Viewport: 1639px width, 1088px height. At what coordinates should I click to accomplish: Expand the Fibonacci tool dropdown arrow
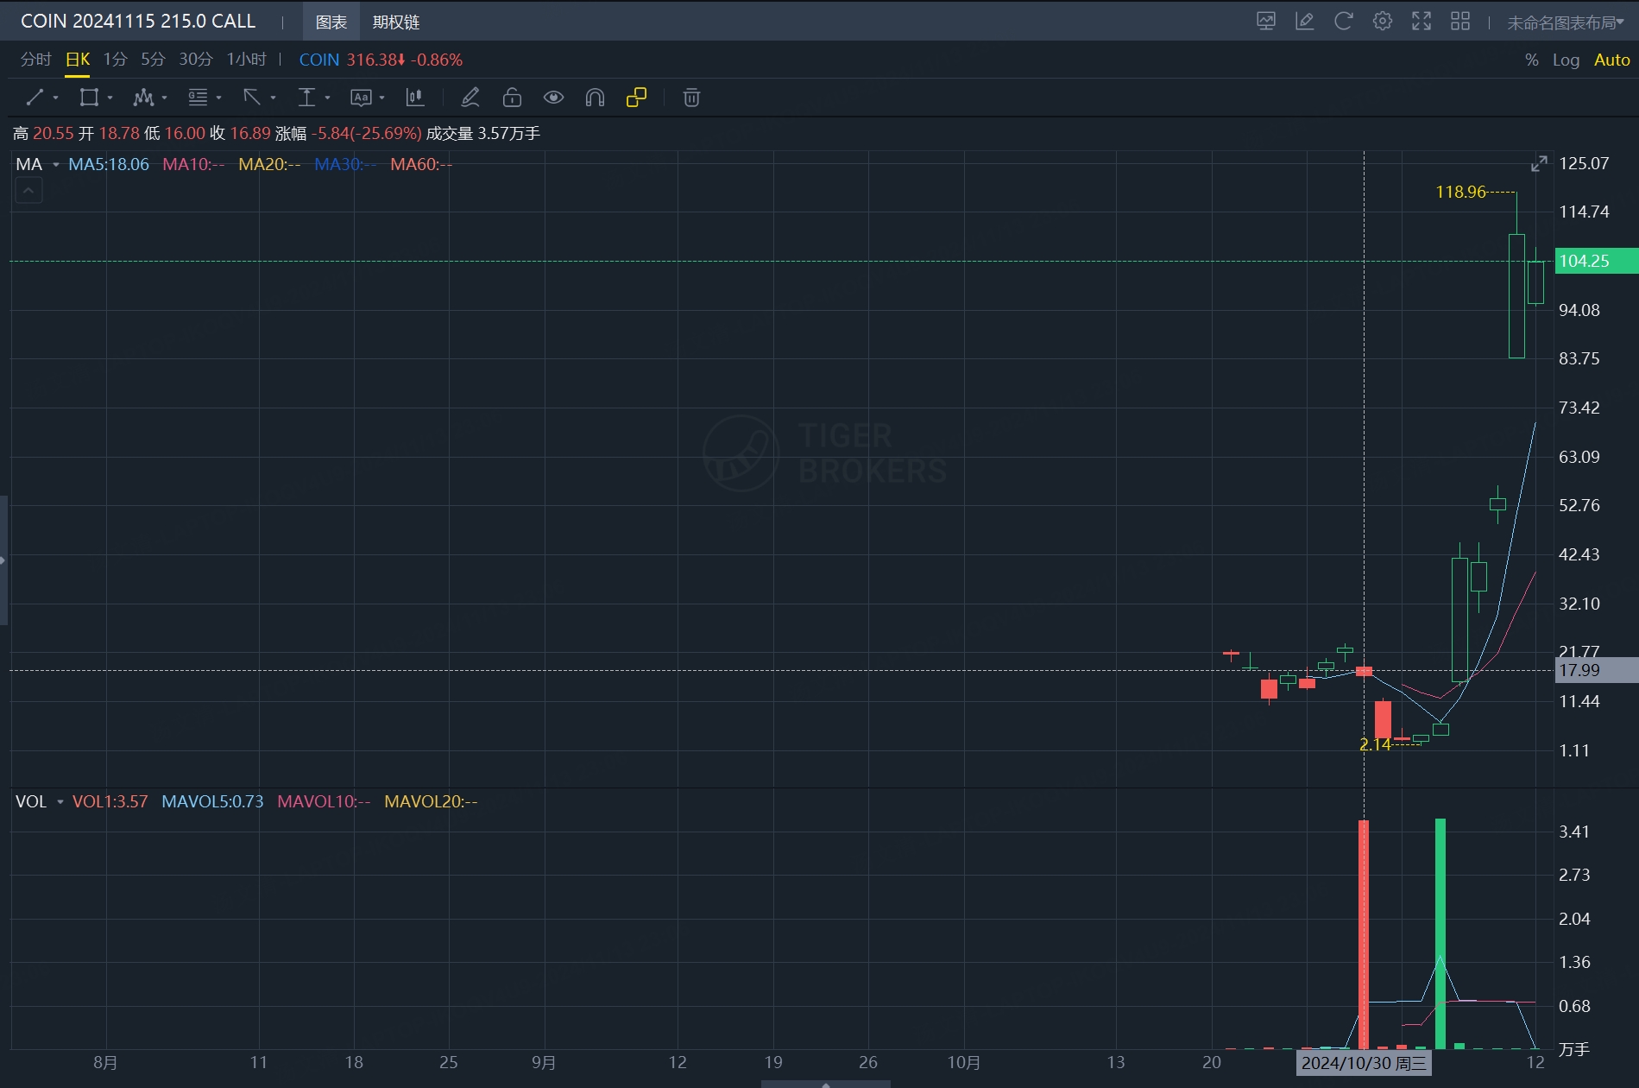[x=219, y=98]
